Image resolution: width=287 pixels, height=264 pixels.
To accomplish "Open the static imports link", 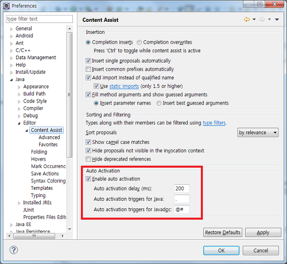I will point(124,86).
